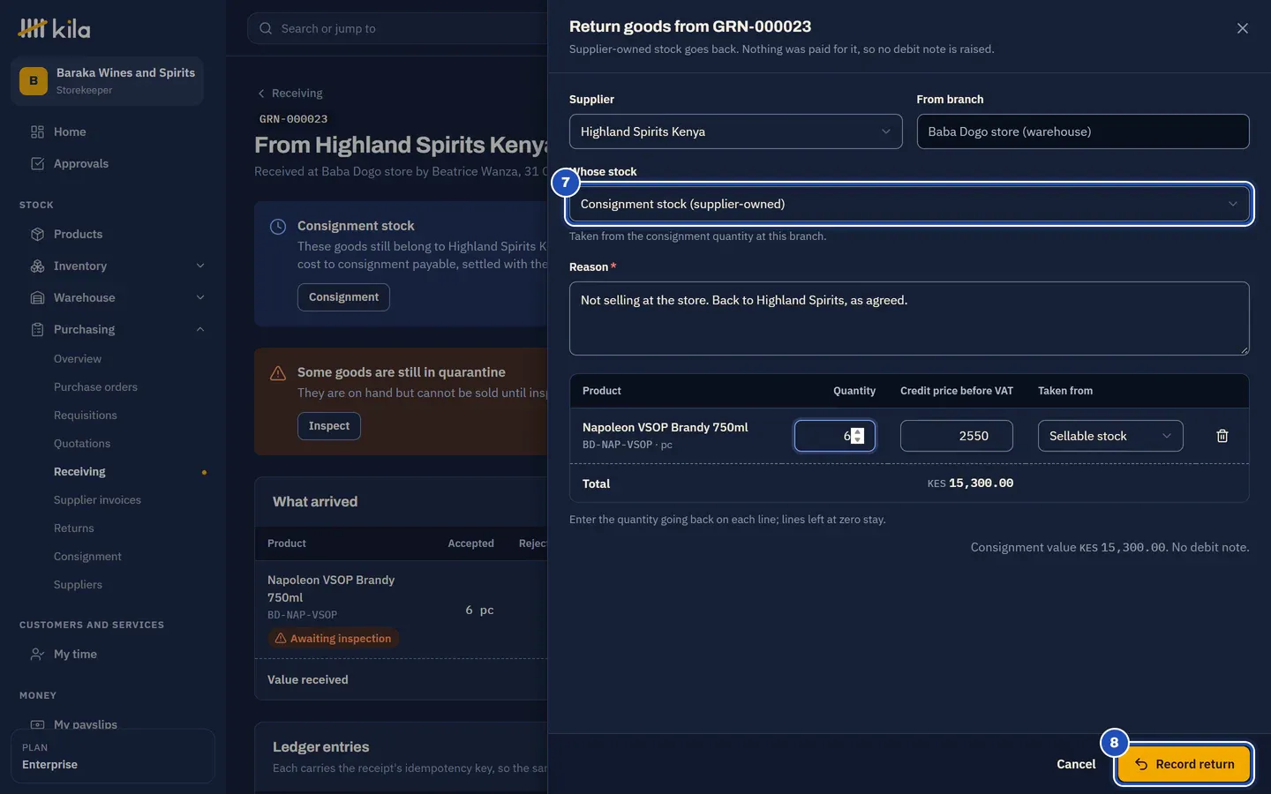The height and width of the screenshot is (794, 1271).
Task: Click the Home sidebar icon
Action: coord(37,131)
